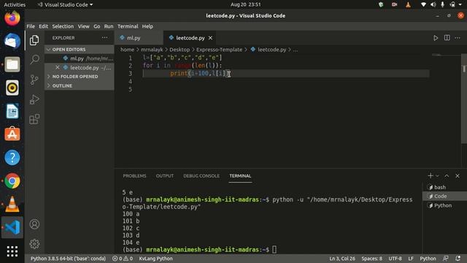Screen dimensions: 467x263
Task: Open notifications bell in status bar
Action: tap(458, 259)
